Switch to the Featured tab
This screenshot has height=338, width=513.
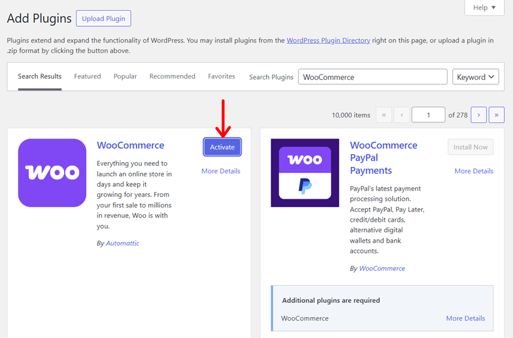pyautogui.click(x=87, y=76)
